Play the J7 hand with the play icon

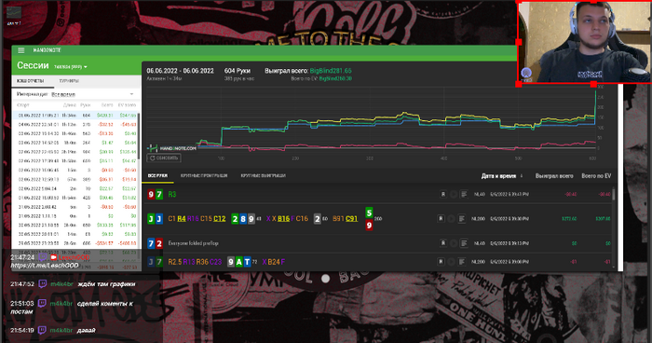[x=451, y=262]
